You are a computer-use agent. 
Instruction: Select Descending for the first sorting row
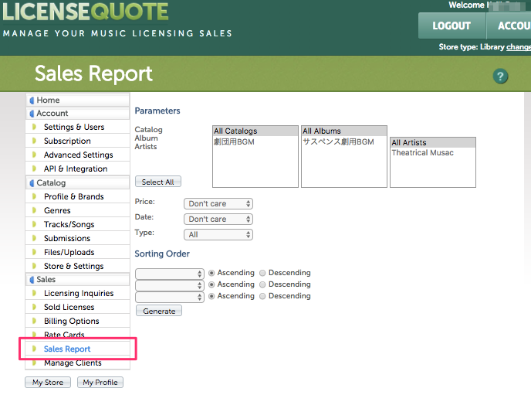click(262, 273)
